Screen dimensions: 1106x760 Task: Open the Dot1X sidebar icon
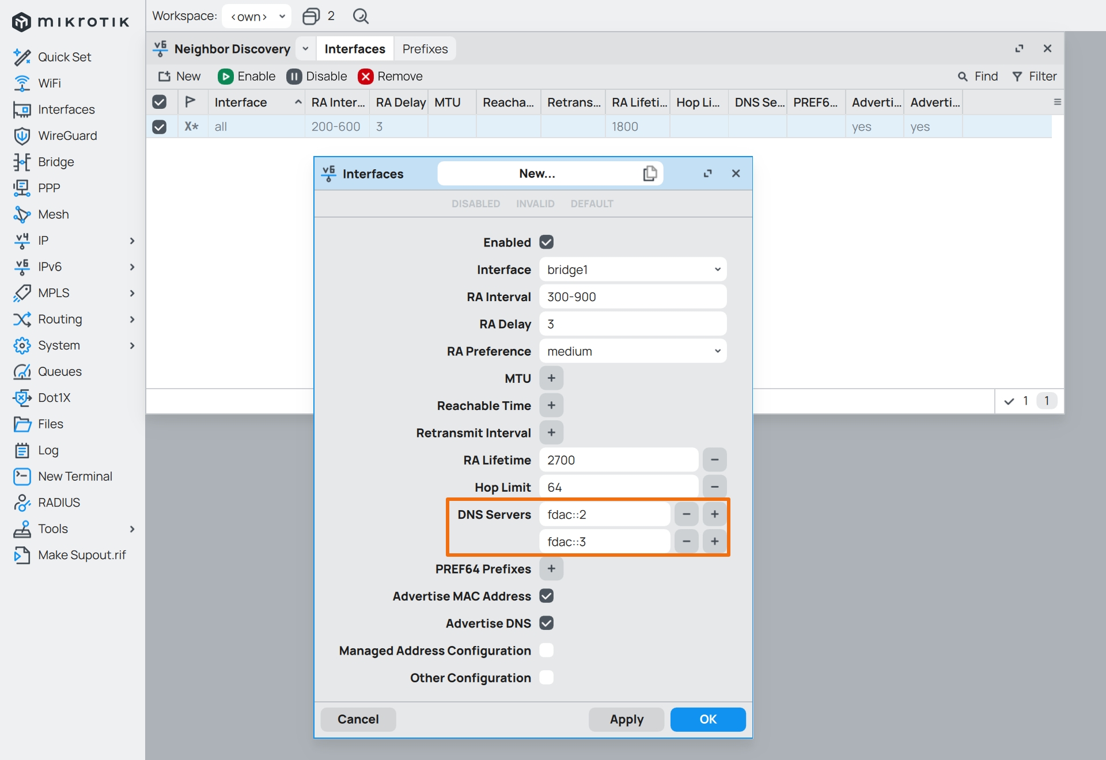pyautogui.click(x=22, y=398)
